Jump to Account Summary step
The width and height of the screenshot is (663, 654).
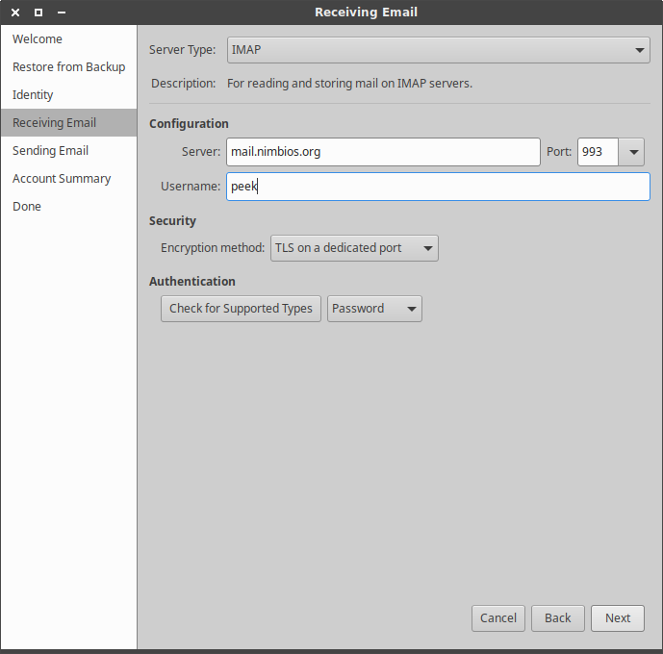tap(62, 179)
